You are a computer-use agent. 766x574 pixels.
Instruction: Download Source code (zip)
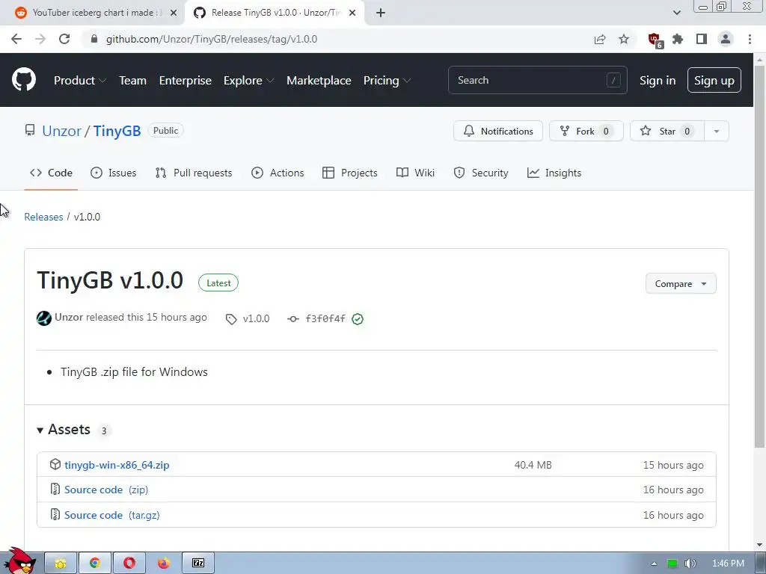[106, 490]
